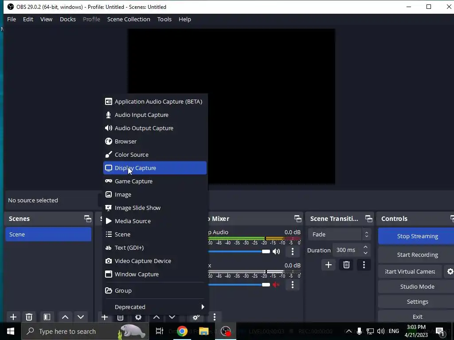Click the add source plus button
The image size is (454, 340).
point(105,317)
